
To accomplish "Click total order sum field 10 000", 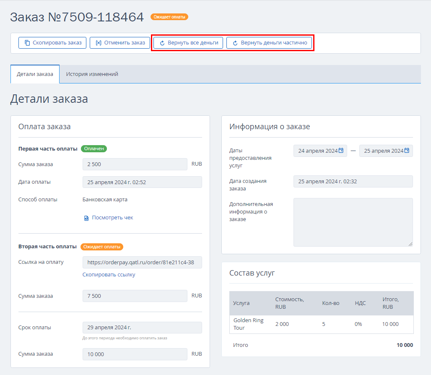I will click(x=135, y=354).
